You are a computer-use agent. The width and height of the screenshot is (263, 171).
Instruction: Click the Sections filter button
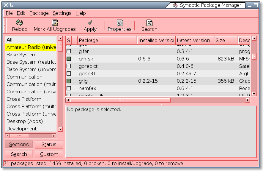point(19,144)
